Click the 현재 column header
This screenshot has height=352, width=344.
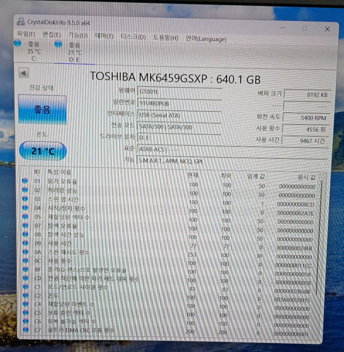tap(193, 175)
